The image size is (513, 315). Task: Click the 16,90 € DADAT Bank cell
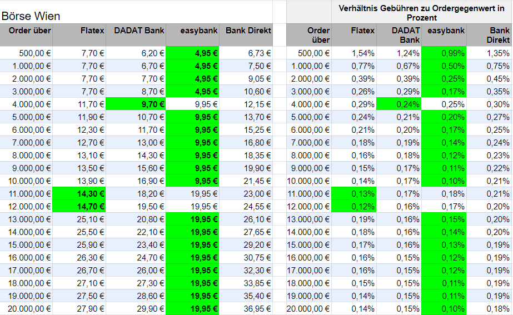point(136,181)
